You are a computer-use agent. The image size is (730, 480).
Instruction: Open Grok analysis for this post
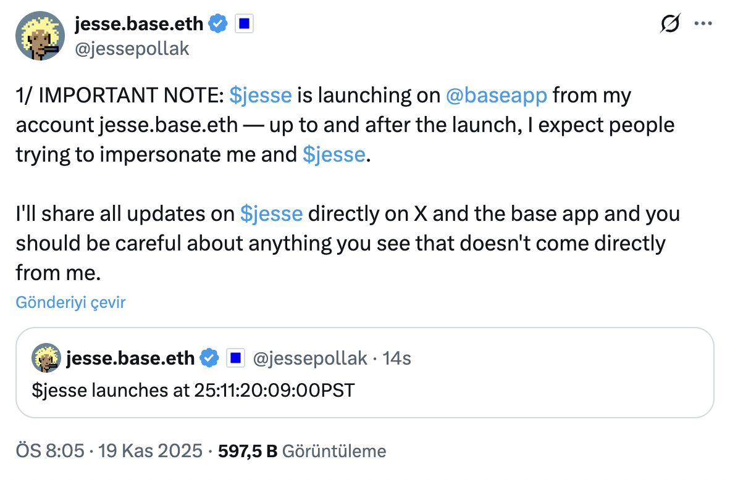point(671,23)
